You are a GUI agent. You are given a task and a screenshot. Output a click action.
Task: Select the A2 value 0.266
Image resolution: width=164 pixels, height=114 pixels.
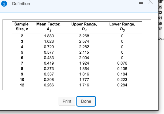pyautogui.click(x=49, y=85)
